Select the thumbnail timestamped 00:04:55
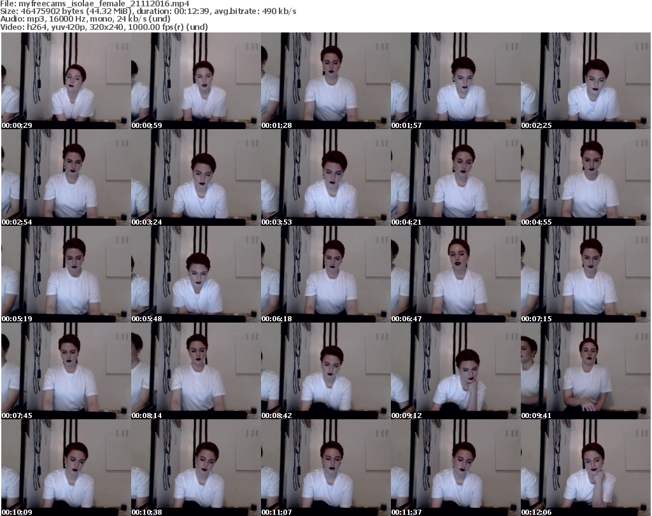This screenshot has height=516, width=652. click(586, 178)
